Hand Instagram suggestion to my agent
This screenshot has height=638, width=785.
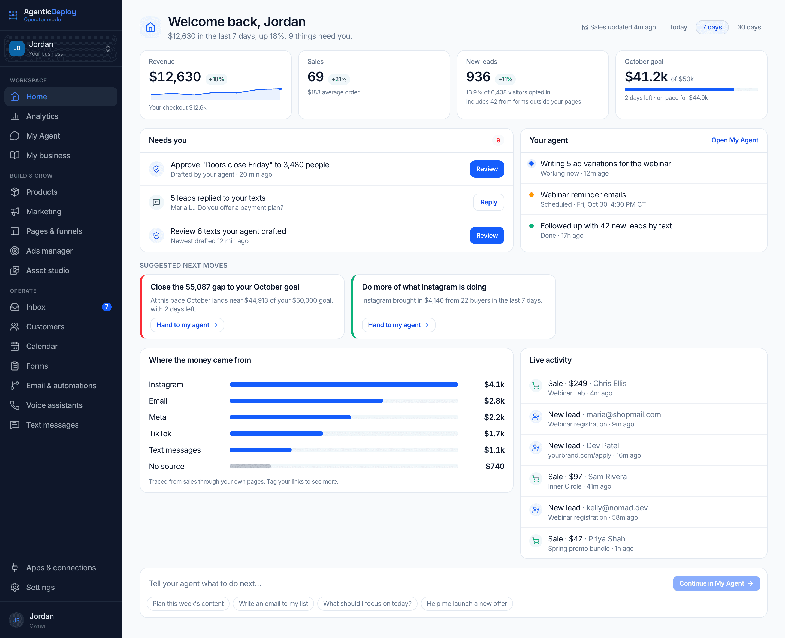click(x=398, y=325)
